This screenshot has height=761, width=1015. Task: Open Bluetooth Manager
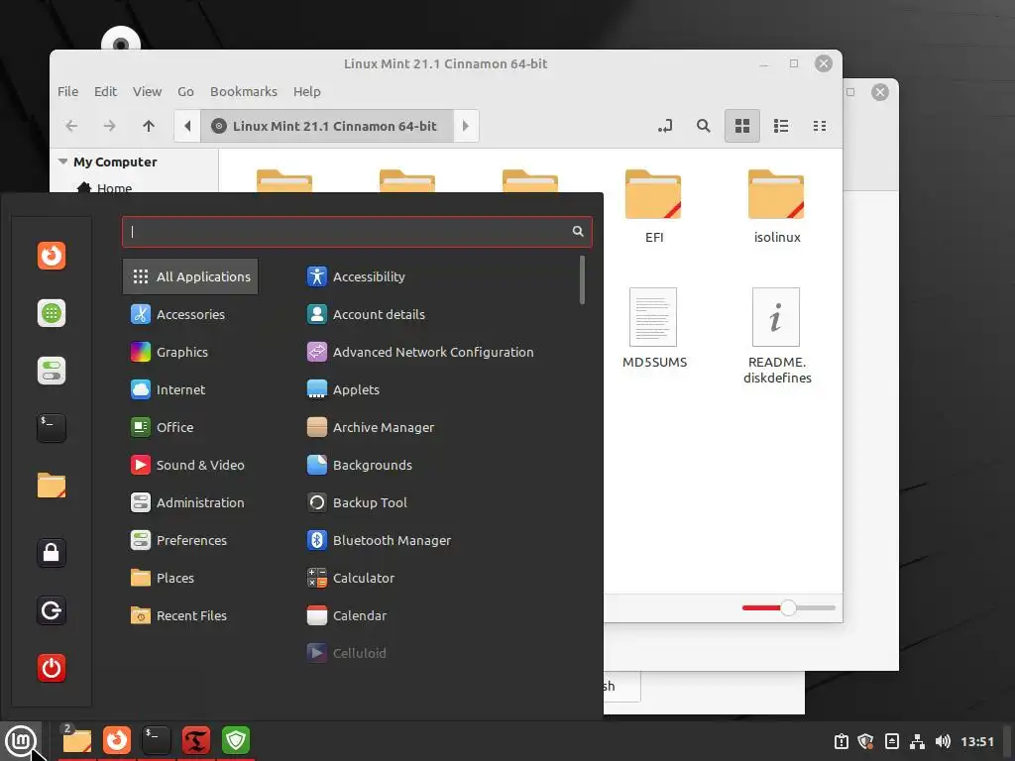[379, 540]
